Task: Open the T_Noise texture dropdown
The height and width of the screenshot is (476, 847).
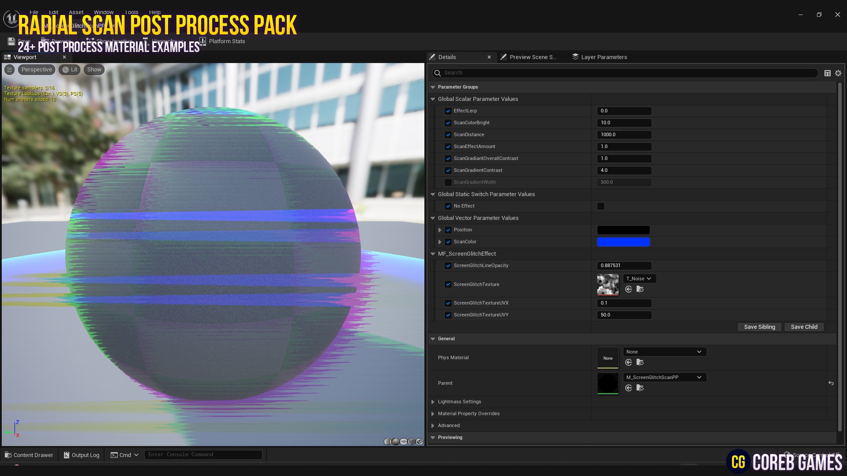Action: 639,278
